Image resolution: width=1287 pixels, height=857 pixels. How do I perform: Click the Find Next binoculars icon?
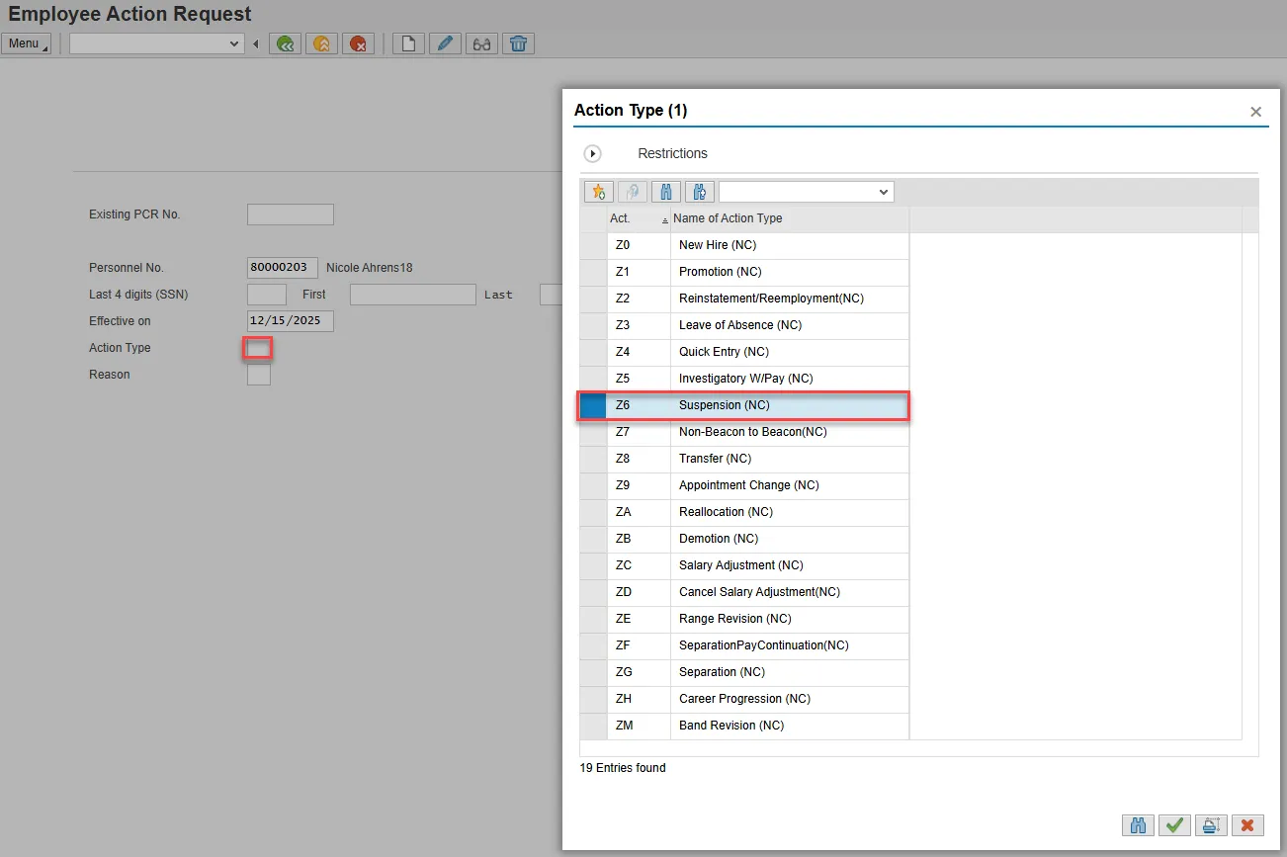(699, 192)
